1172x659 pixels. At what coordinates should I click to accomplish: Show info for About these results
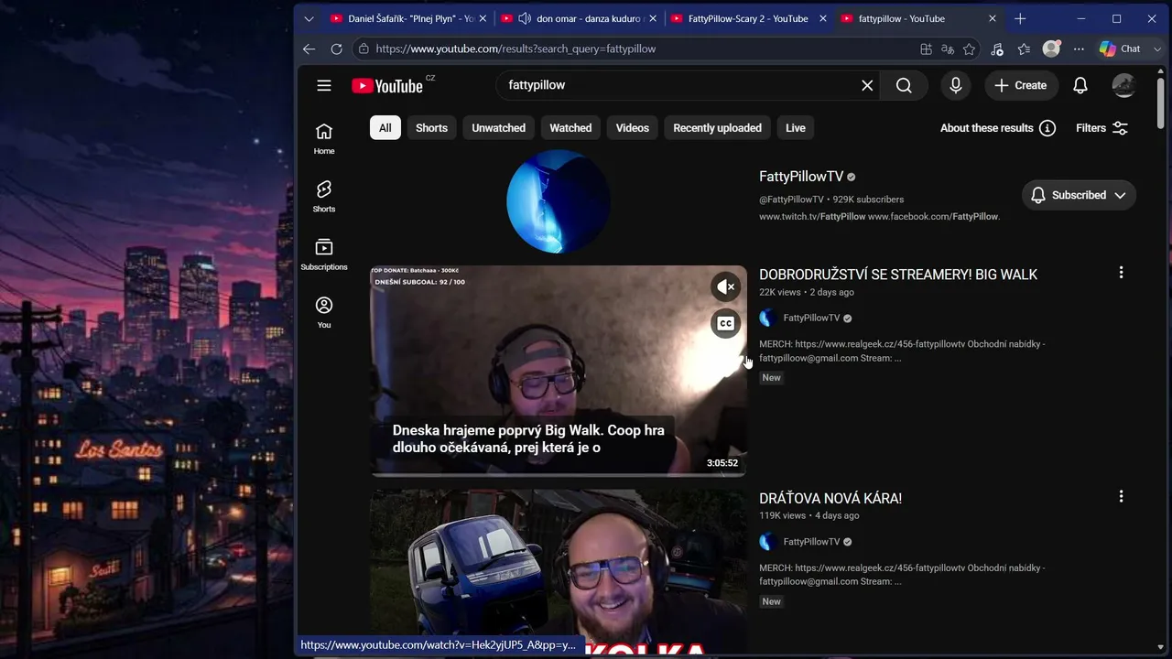coord(1047,128)
